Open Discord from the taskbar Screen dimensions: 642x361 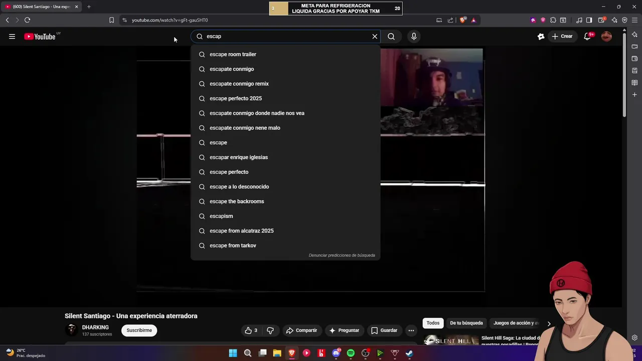click(x=336, y=353)
